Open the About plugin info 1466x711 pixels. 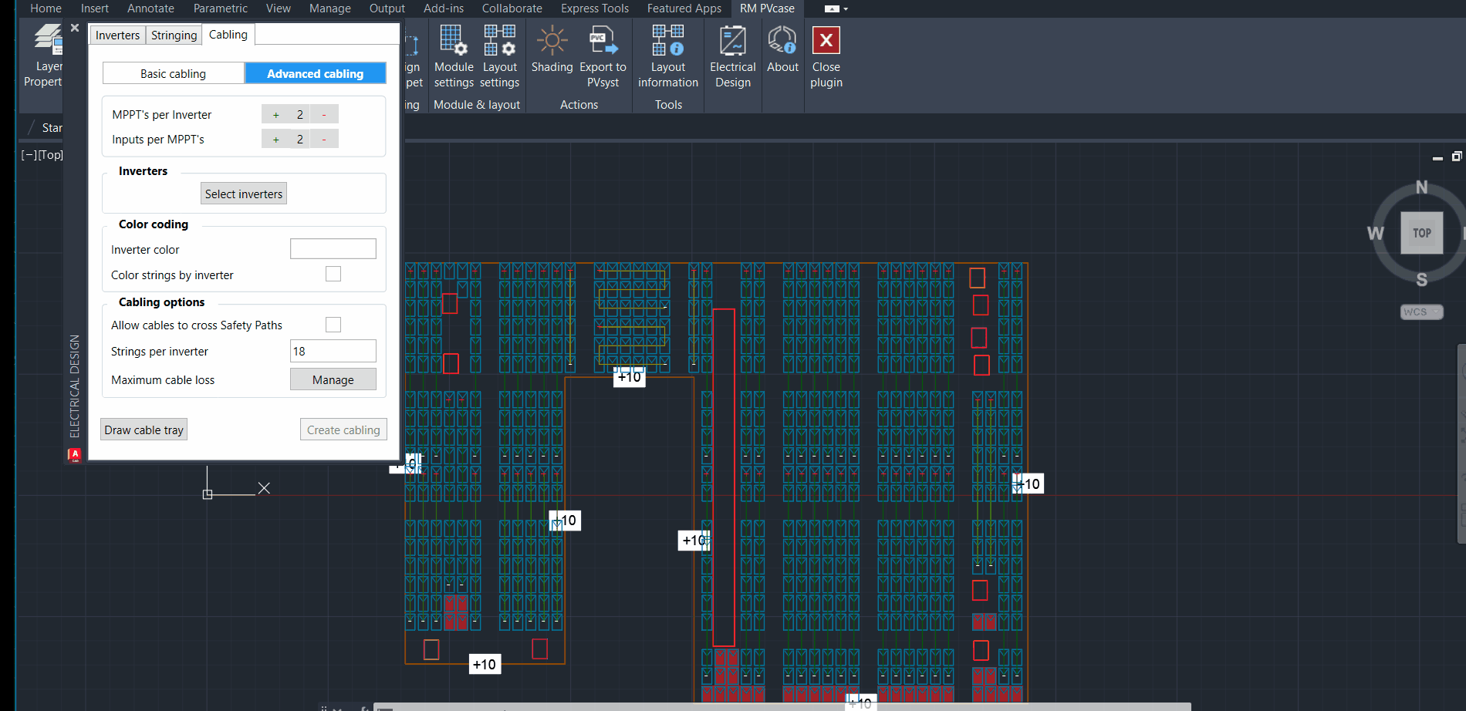click(782, 50)
